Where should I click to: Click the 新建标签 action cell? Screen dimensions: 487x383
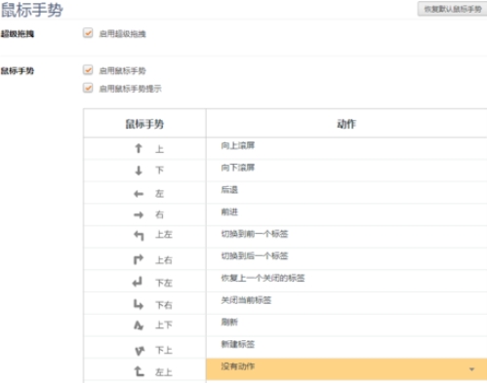(x=346, y=347)
